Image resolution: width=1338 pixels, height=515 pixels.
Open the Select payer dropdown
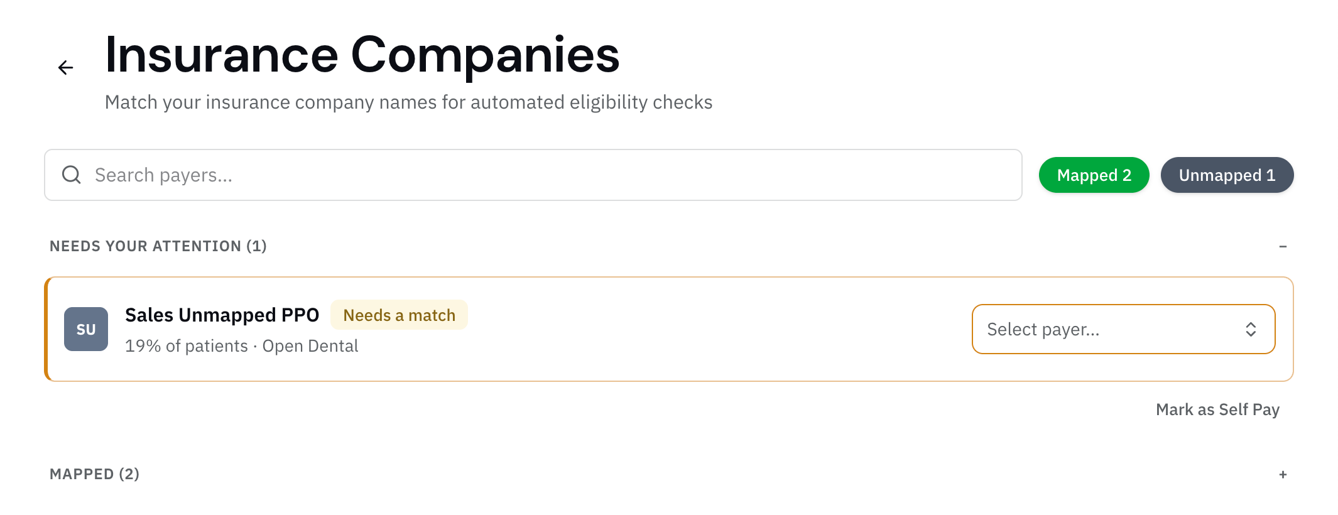pos(1123,329)
